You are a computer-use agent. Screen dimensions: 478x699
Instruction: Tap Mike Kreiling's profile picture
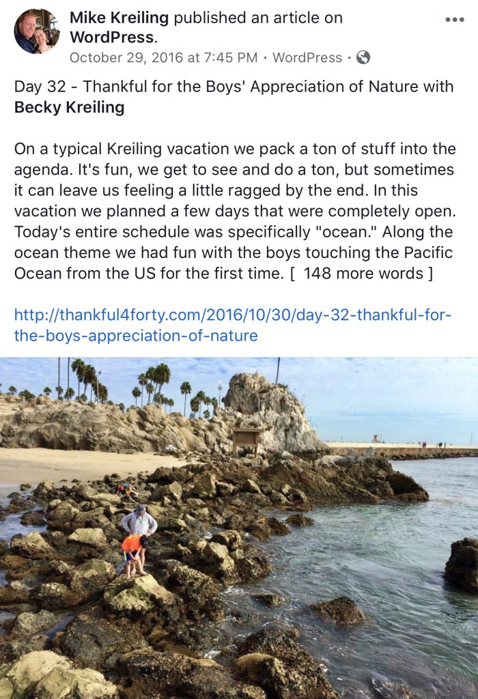coord(37,31)
